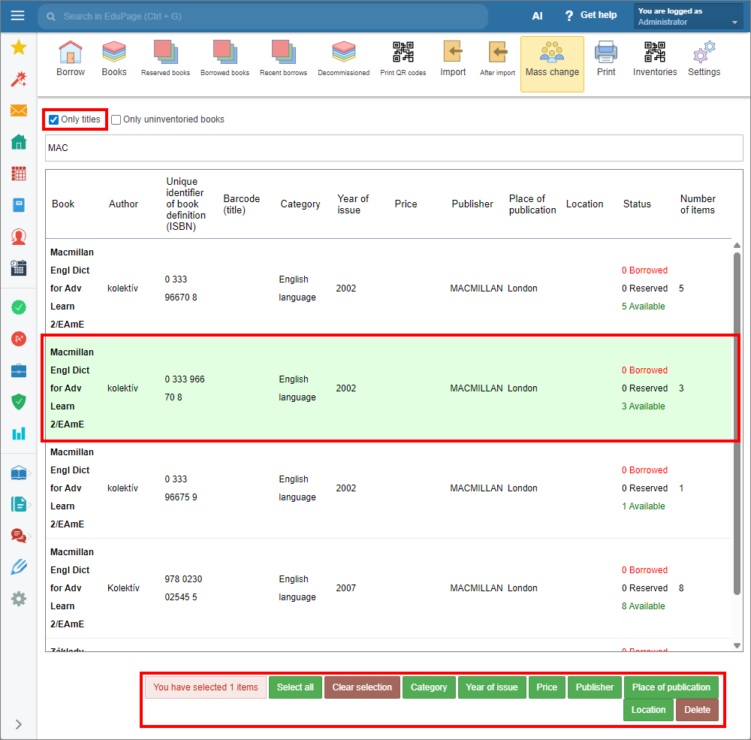Click the Print printer icon
Screen dimensions: 751x740
(x=606, y=59)
